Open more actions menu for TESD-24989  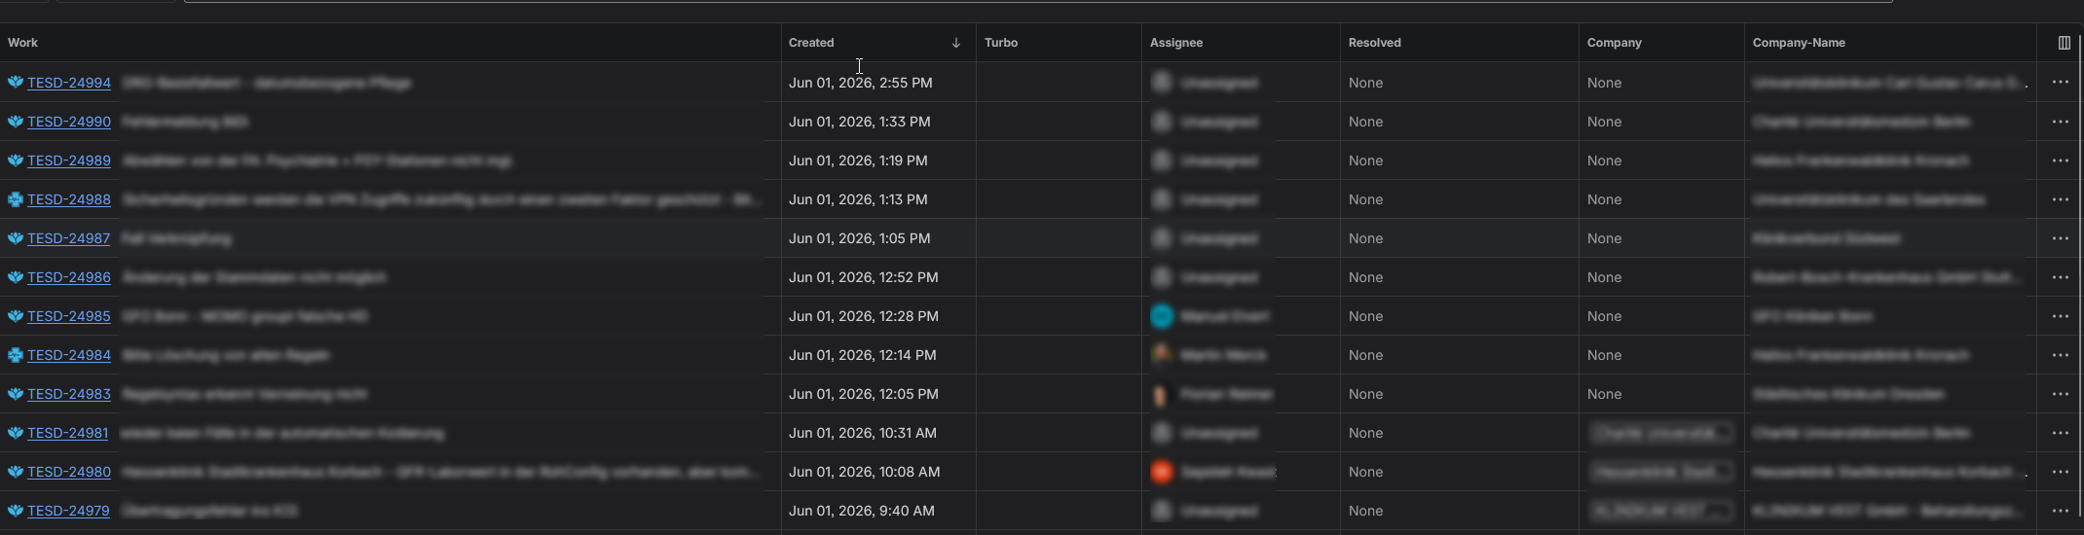2060,160
